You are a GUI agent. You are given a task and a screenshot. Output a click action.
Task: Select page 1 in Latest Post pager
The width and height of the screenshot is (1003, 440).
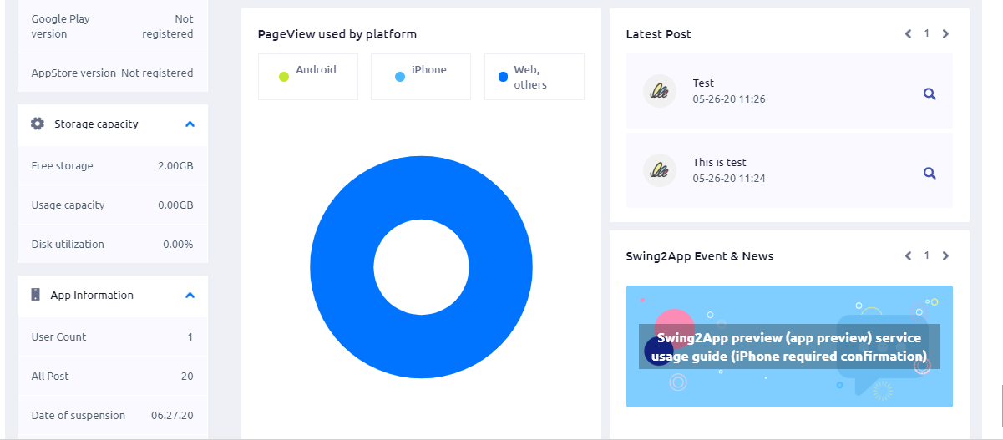click(926, 33)
